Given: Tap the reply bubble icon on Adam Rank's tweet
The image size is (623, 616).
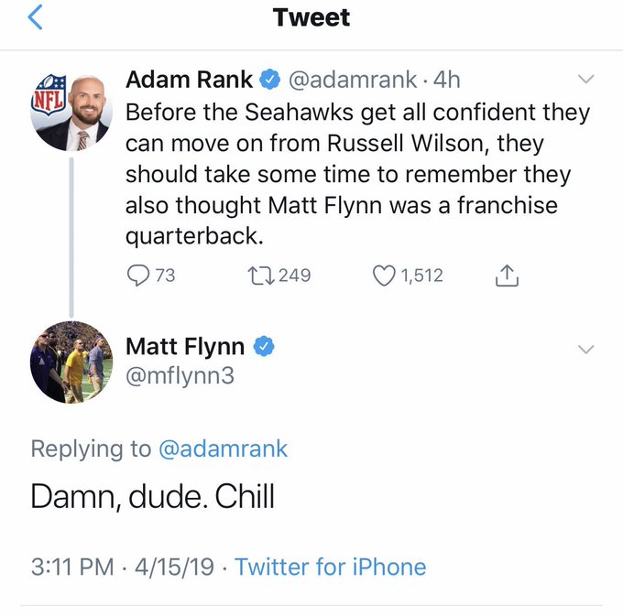Looking at the screenshot, I should point(139,275).
